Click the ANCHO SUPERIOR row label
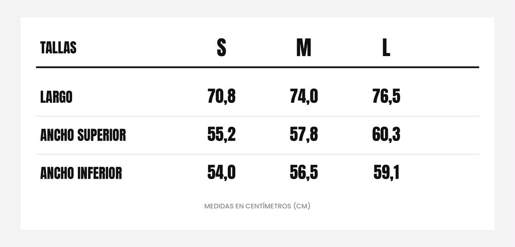Viewport: 515px width, 247px height. [x=83, y=135]
